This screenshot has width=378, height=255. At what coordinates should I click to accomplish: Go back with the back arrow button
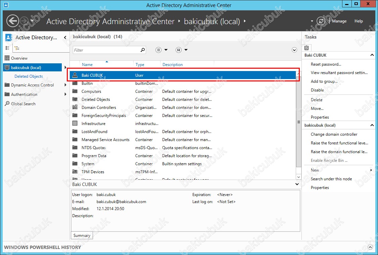click(12, 21)
